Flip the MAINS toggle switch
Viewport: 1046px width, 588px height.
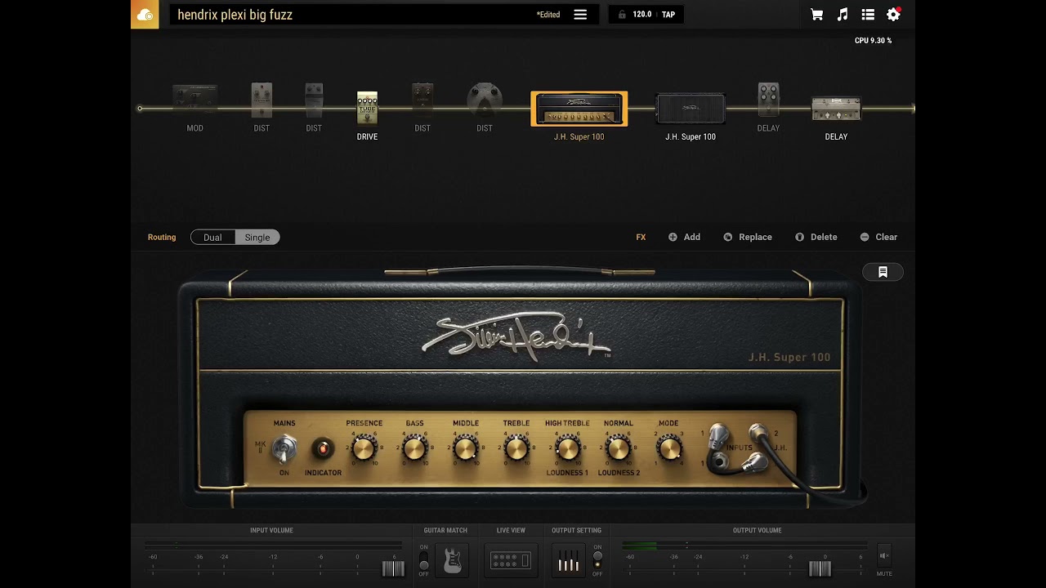click(x=284, y=448)
